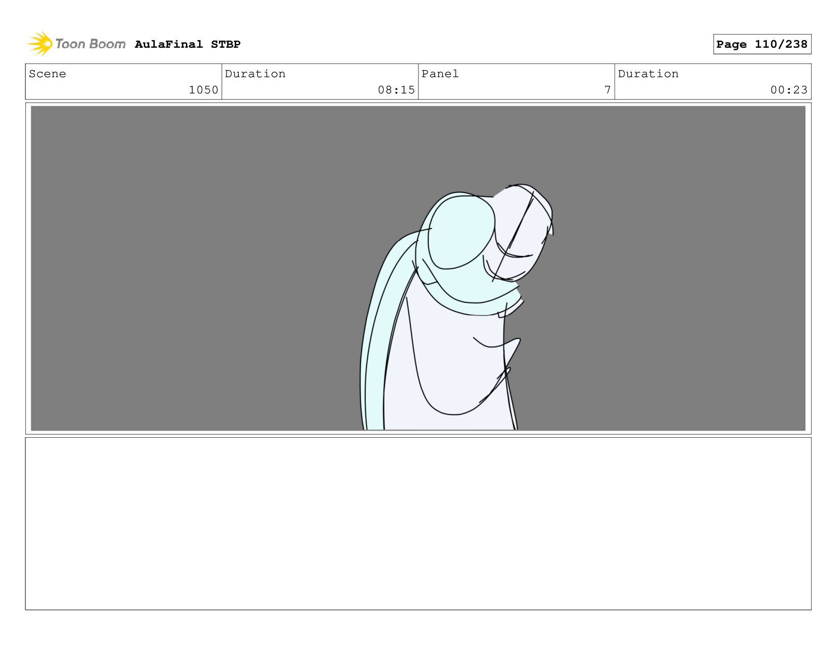Click the panel duration value 00:23
Screen dimensions: 837x648
pos(789,90)
